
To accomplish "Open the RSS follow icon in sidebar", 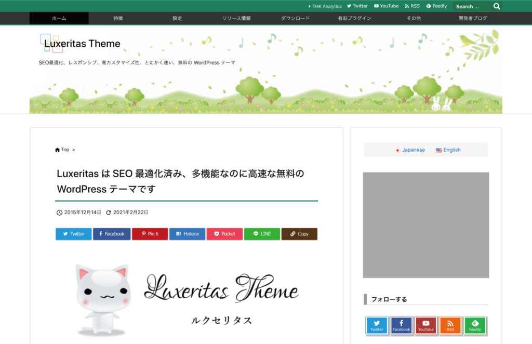I will pos(450,325).
